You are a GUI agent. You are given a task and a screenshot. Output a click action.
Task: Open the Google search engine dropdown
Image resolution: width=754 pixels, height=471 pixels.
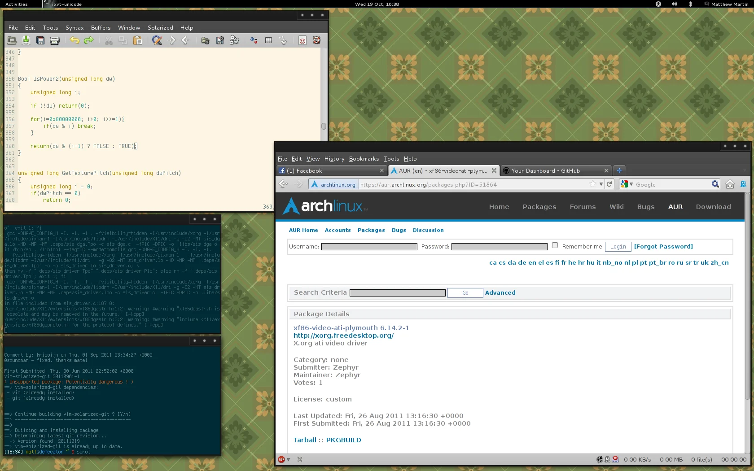[x=627, y=184]
